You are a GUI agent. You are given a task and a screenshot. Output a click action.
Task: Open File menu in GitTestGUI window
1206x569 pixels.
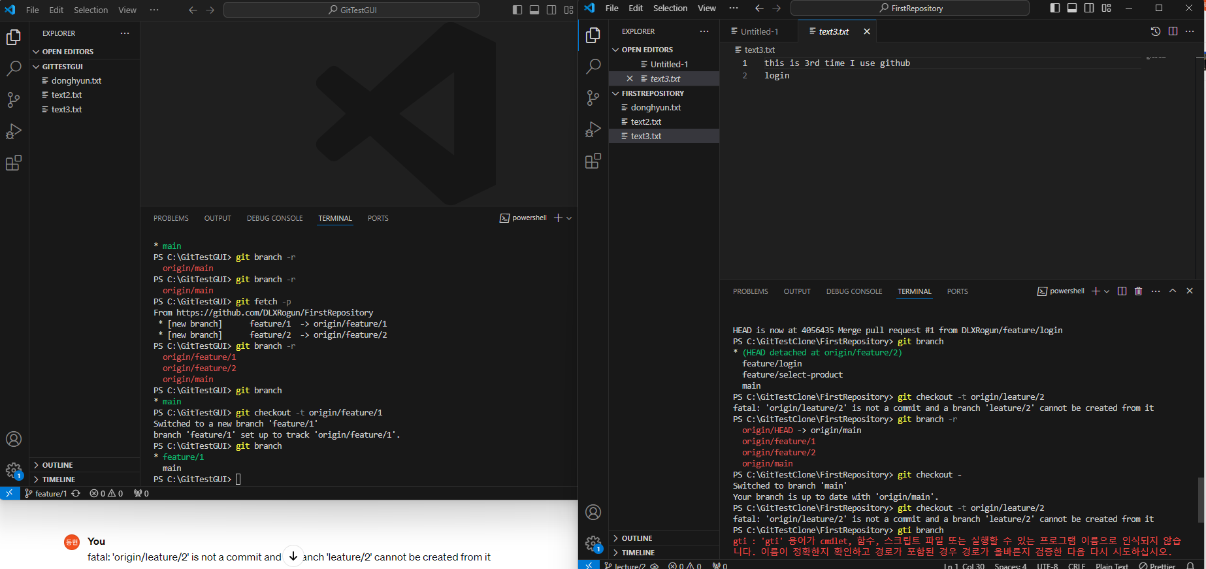(x=32, y=10)
